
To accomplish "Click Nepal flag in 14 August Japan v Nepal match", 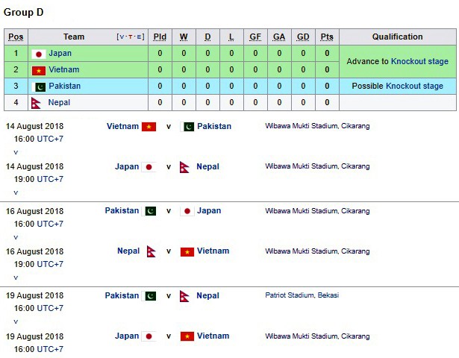I will [x=184, y=167].
